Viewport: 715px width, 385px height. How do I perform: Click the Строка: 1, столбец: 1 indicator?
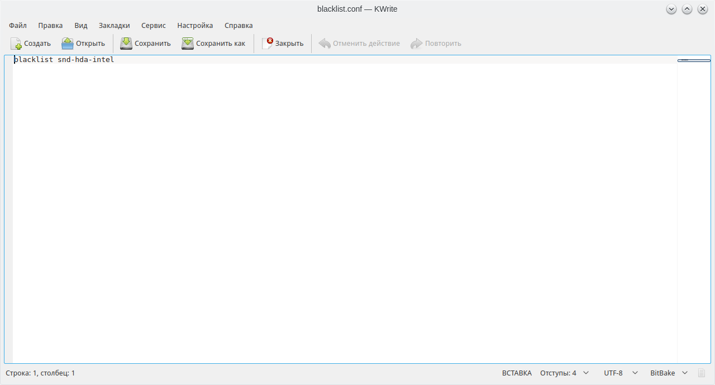click(x=40, y=373)
